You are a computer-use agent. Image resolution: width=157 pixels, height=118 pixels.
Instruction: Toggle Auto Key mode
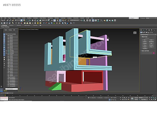136,98
